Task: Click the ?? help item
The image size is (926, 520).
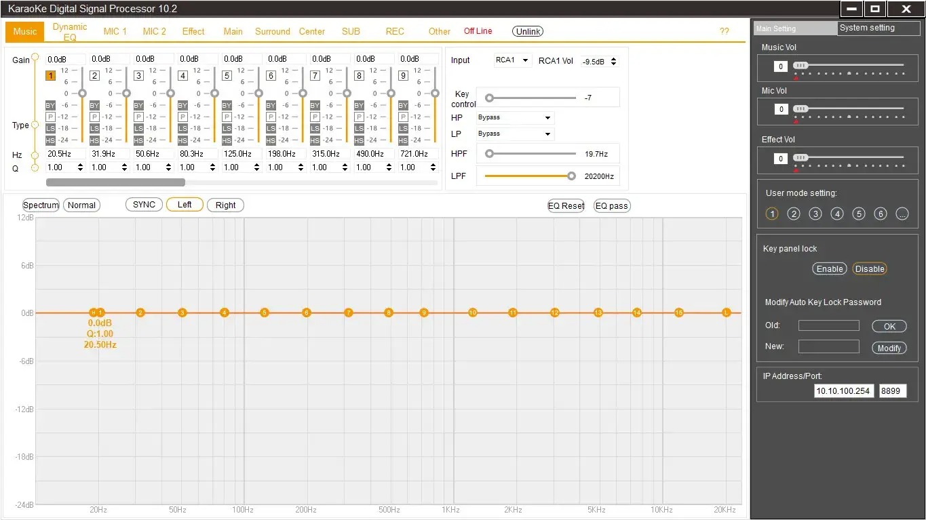Action: [x=725, y=31]
